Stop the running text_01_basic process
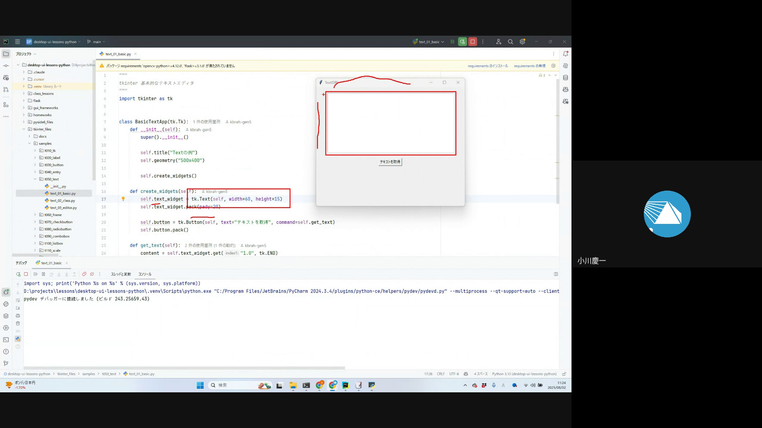The height and width of the screenshot is (428, 762). point(472,42)
